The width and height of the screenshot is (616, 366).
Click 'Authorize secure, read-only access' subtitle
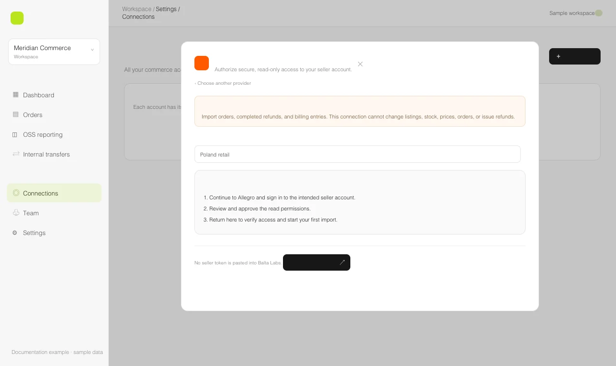tap(283, 69)
